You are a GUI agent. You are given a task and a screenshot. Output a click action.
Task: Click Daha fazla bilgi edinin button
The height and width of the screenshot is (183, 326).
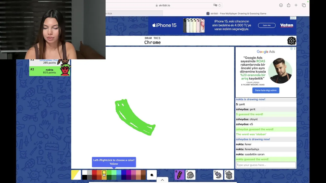[266, 90]
